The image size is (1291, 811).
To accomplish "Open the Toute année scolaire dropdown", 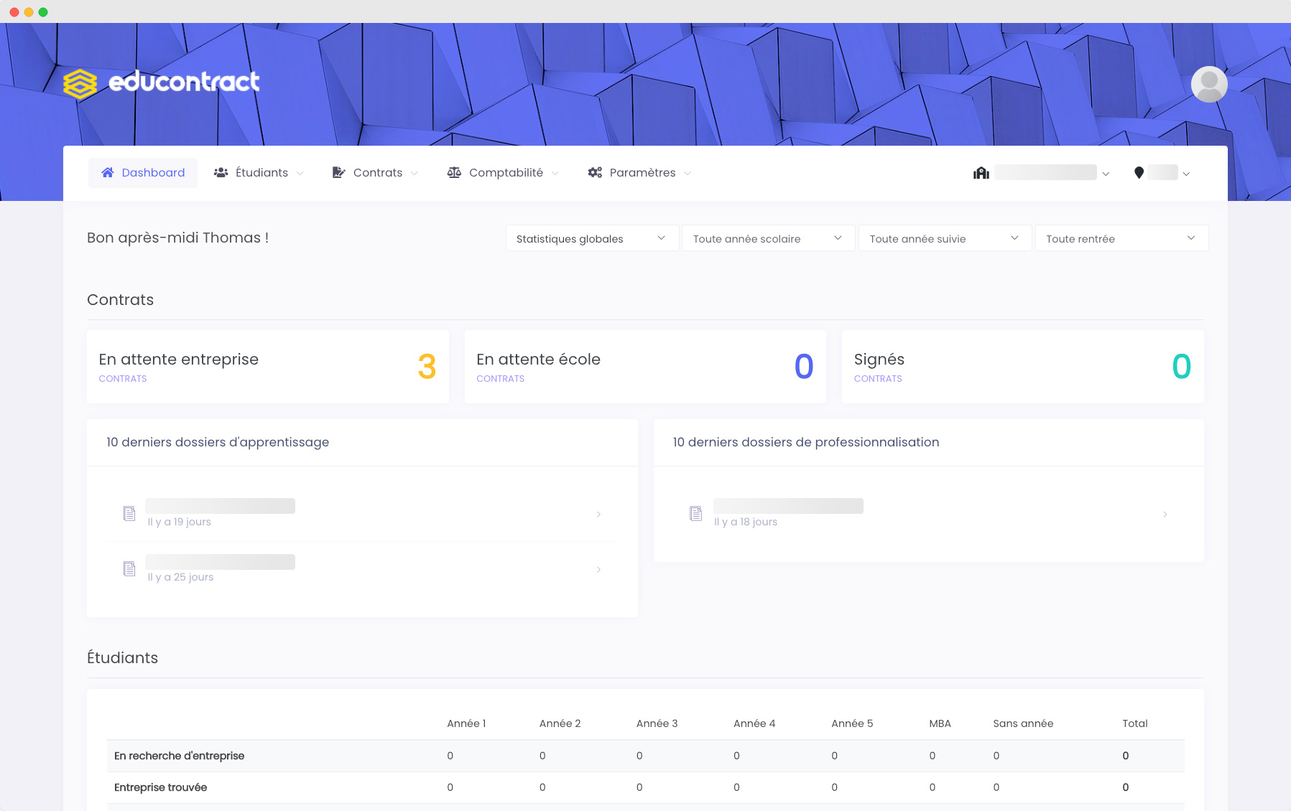I will (769, 238).
